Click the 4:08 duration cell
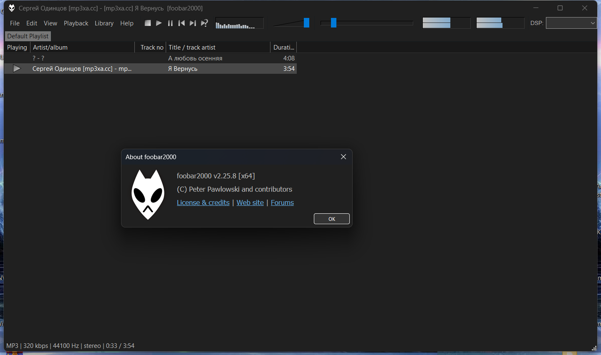Image resolution: width=601 pixels, height=355 pixels. pyautogui.click(x=289, y=58)
